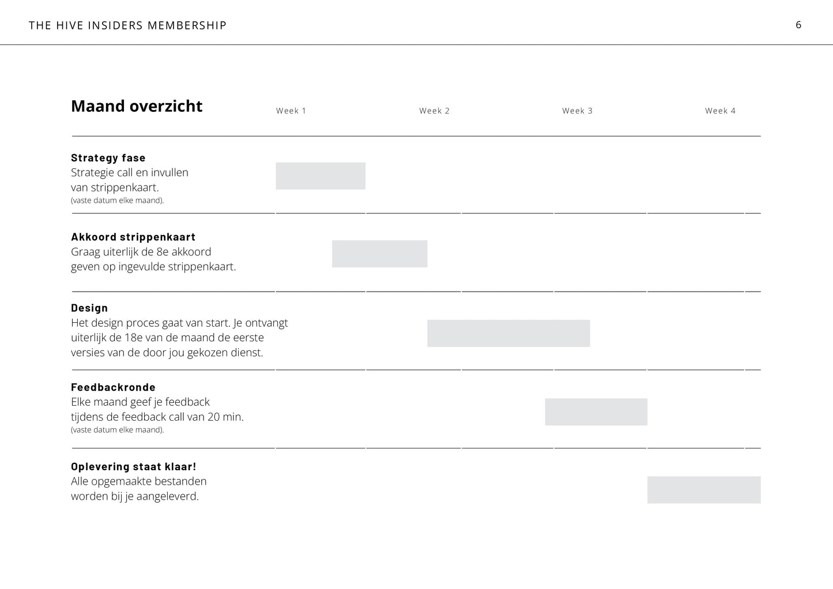This screenshot has height=589, width=833.
Task: Click the Design row title
Action: point(89,308)
